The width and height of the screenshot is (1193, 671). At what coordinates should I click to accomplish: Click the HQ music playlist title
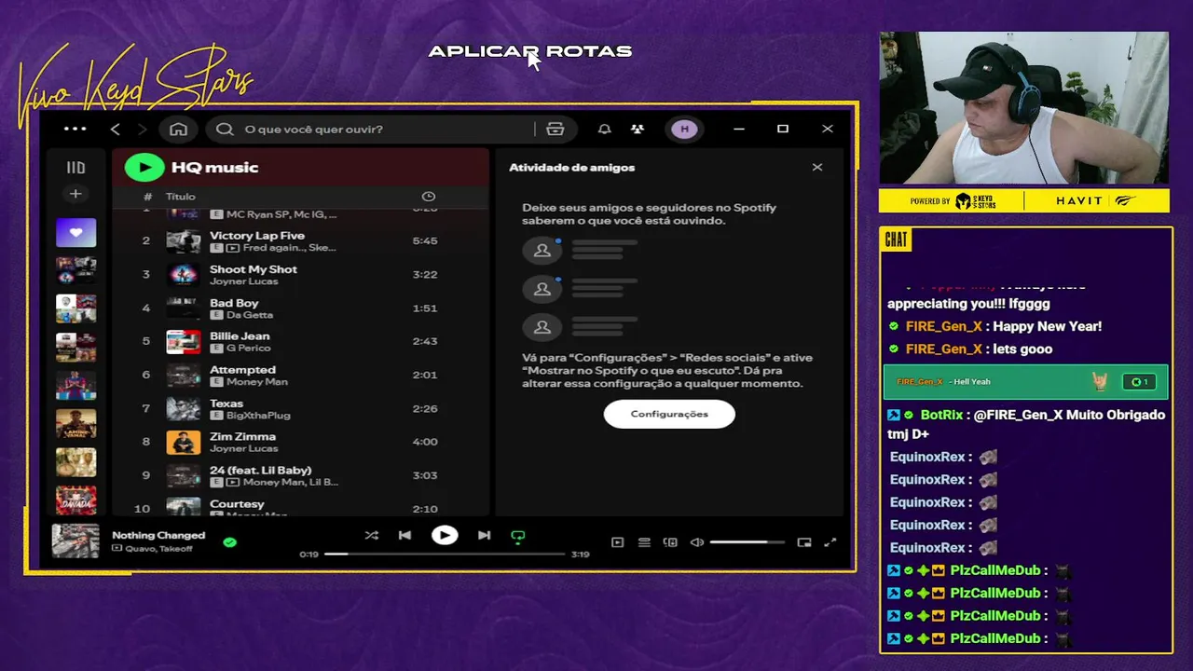[215, 168]
